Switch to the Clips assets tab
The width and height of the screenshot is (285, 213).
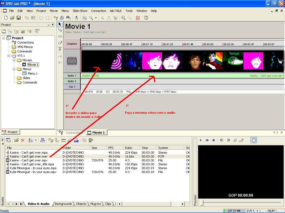click(108, 204)
